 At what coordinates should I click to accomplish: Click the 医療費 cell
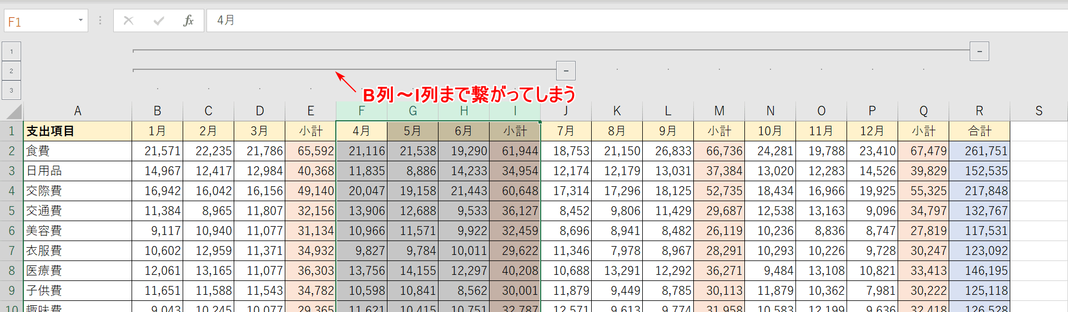tap(78, 271)
